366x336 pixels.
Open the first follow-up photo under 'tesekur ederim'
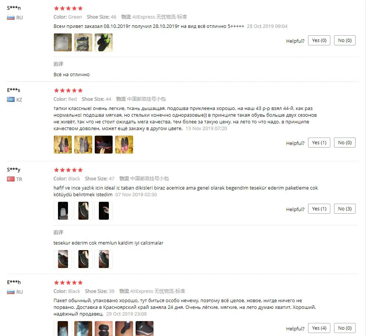(x=63, y=259)
